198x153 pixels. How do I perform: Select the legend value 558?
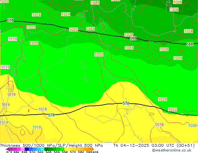tap(65, 152)
